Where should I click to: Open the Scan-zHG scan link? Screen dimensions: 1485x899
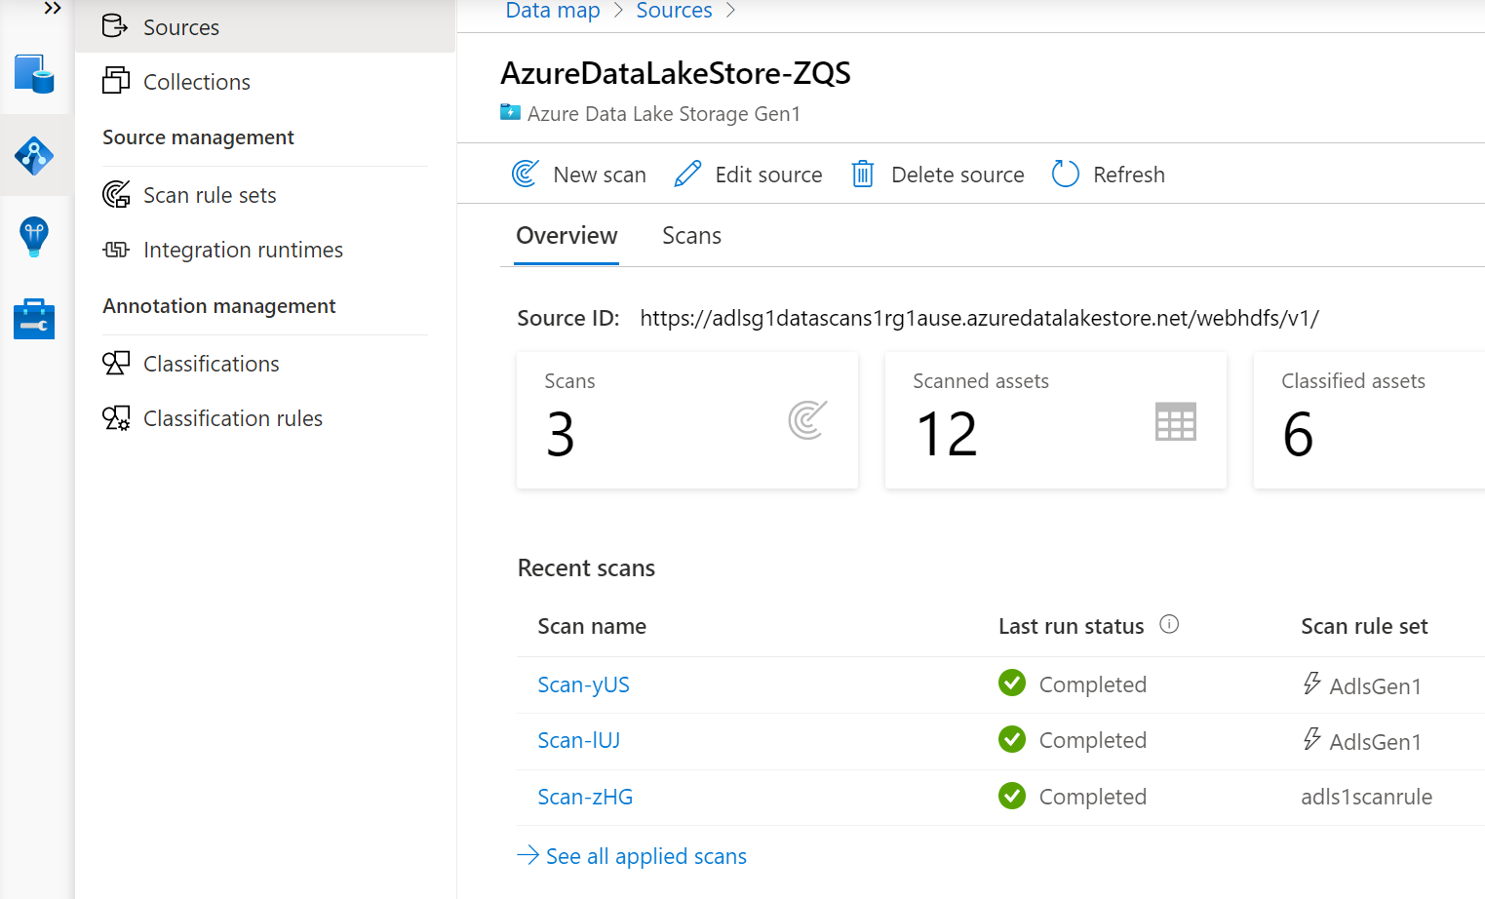(x=585, y=798)
